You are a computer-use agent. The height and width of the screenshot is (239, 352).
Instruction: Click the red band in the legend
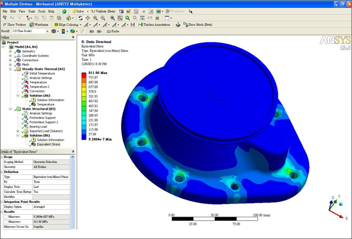click(84, 75)
